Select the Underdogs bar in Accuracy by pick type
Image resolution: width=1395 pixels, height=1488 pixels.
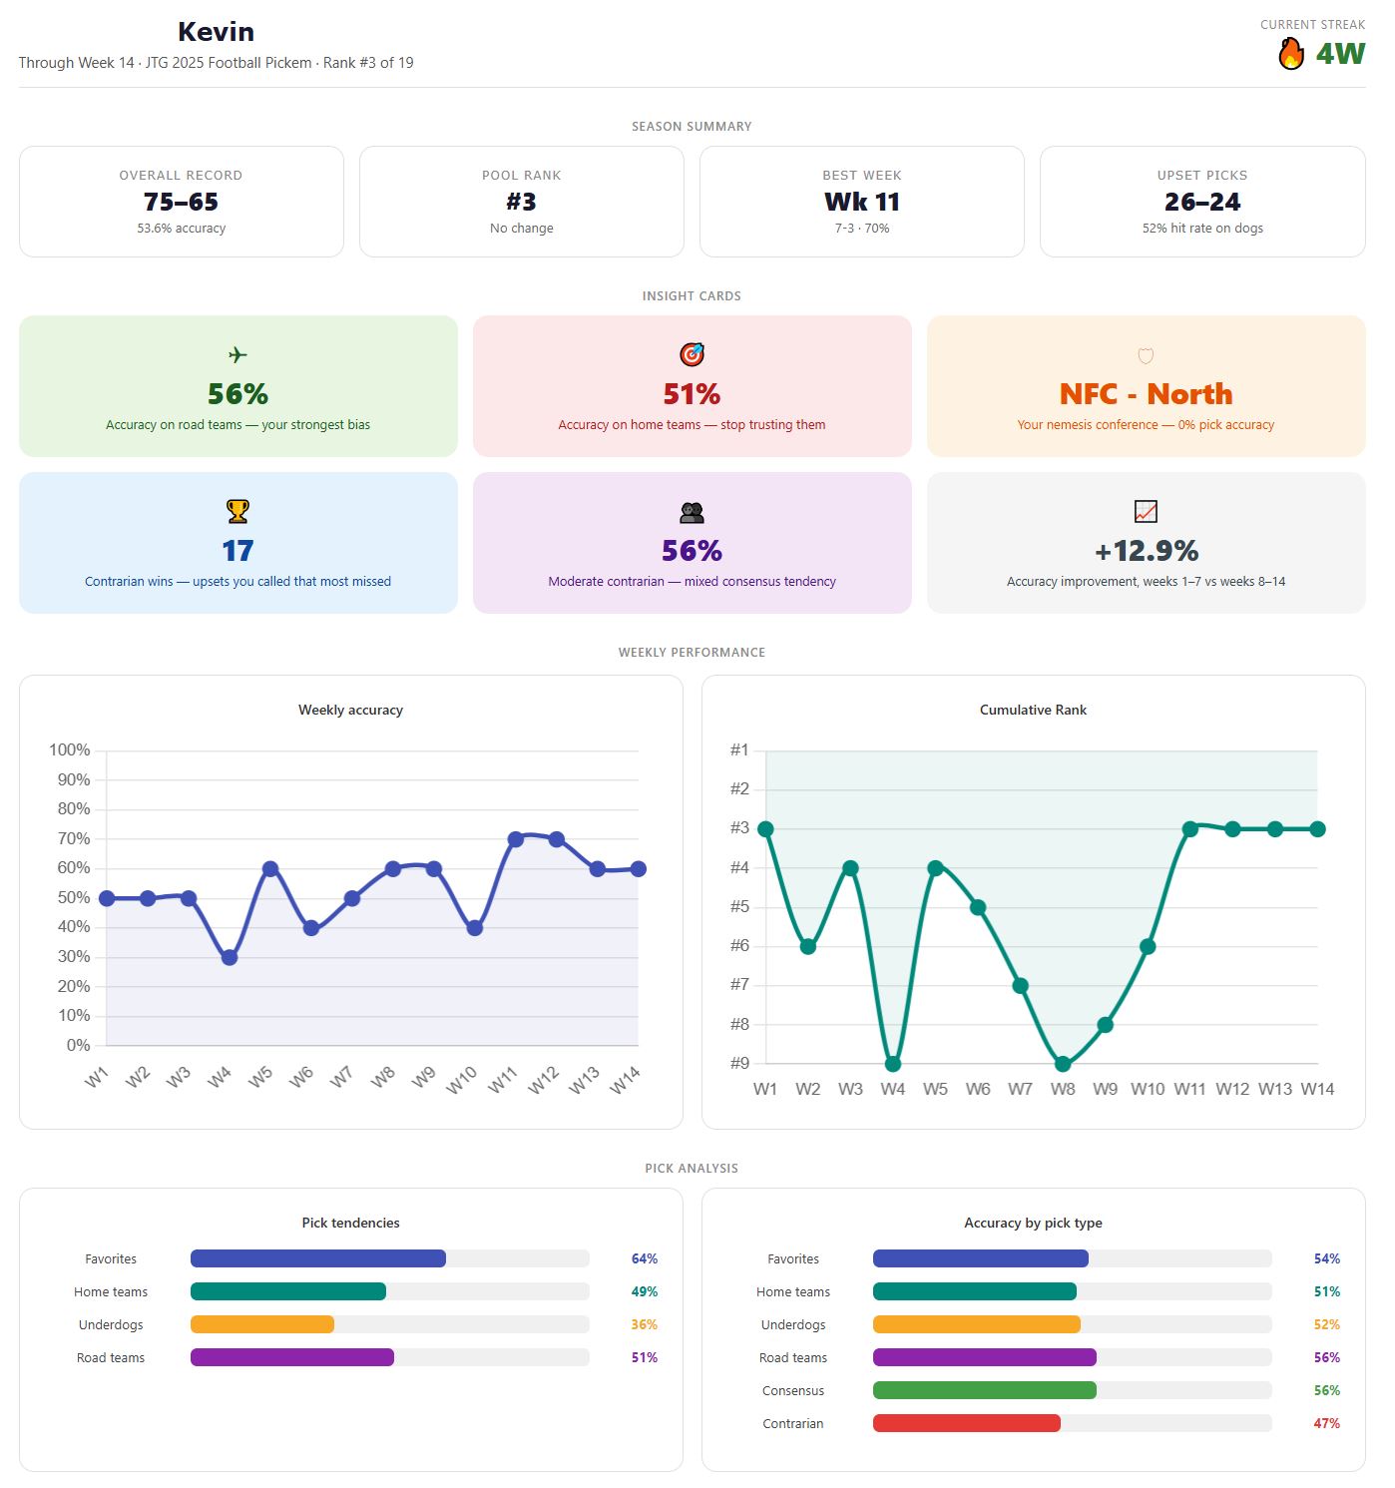pos(977,1324)
